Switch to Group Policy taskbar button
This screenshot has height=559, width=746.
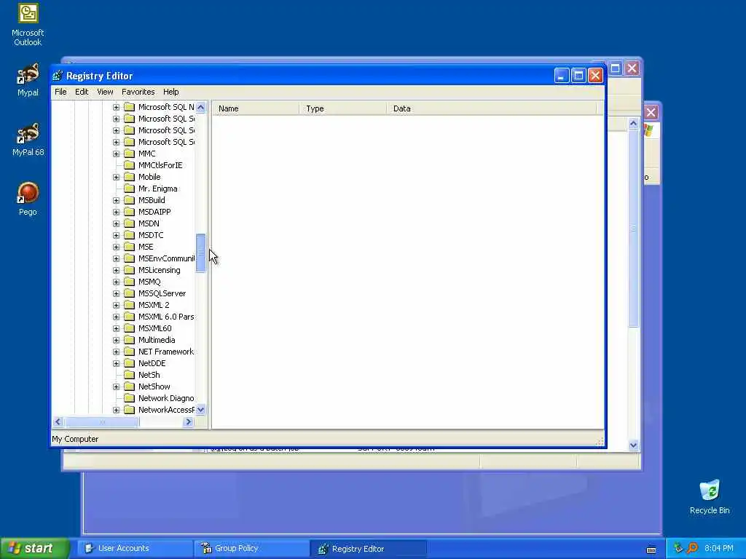click(x=251, y=549)
